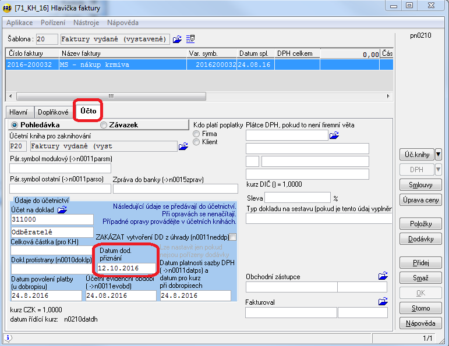Click the Odběratelé account name field
This screenshot has width=449, height=346.
[x=52, y=232]
